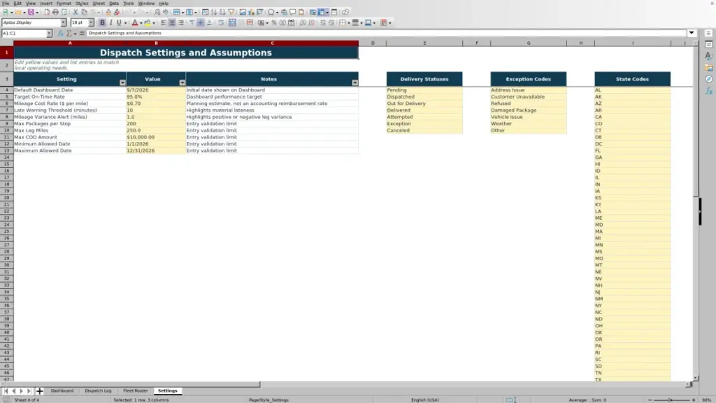The image size is (716, 403).
Task: Click the Insert Special Character icon
Action: click(271, 12)
